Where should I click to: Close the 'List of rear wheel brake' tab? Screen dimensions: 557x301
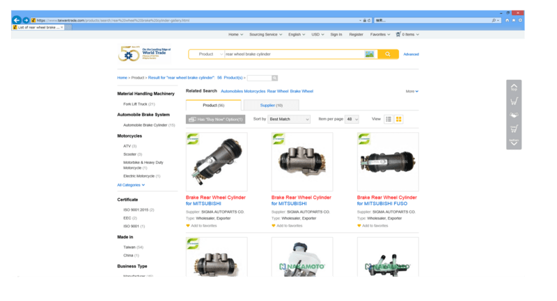[x=62, y=27]
